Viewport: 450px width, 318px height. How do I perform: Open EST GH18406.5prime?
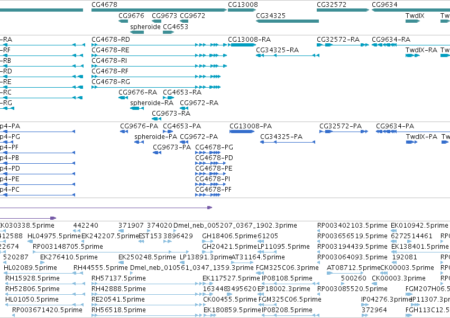point(229,236)
